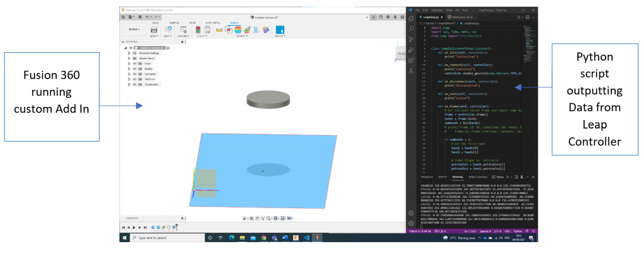Redo the action in Fusion 360
This screenshot has height=254, width=644.
(x=155, y=17)
